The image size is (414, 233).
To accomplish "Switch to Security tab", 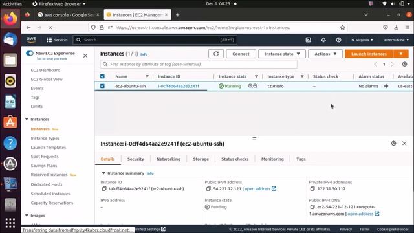I will point(135,159).
